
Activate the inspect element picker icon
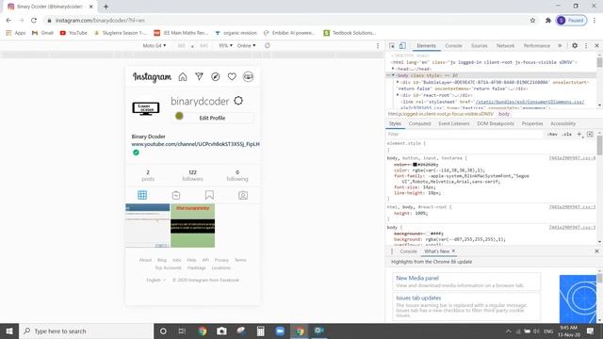[x=392, y=46]
